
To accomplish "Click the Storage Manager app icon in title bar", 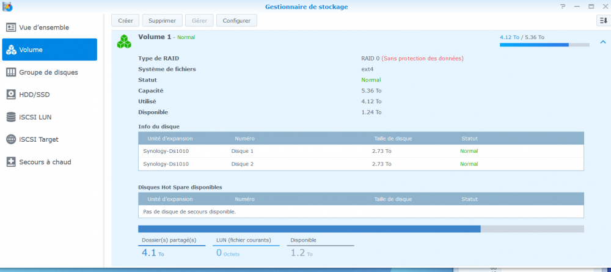I will coord(7,6).
